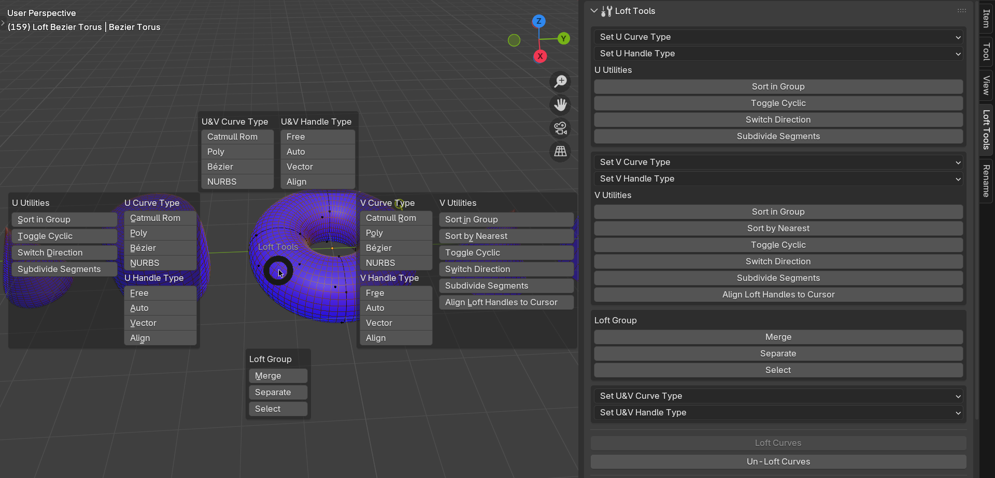The width and height of the screenshot is (995, 478).
Task: Click the pie menu center ring
Action: point(278,270)
